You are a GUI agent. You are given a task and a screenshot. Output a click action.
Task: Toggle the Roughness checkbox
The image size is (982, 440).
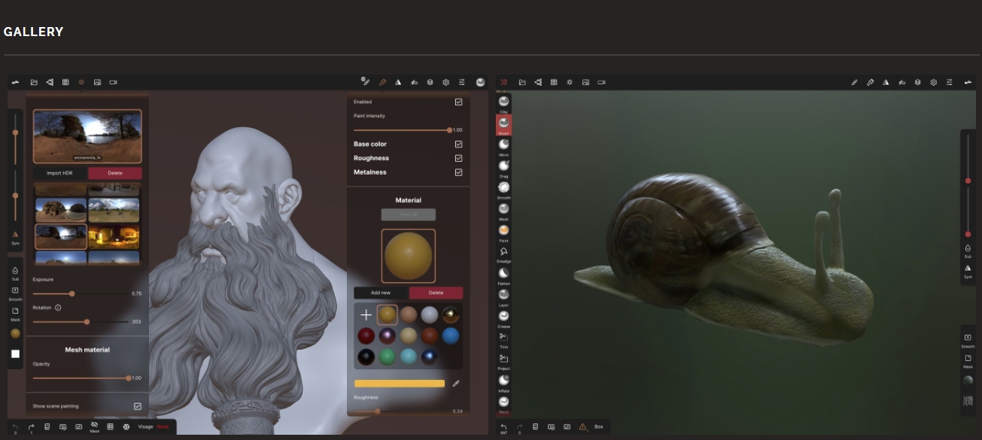coord(458,158)
